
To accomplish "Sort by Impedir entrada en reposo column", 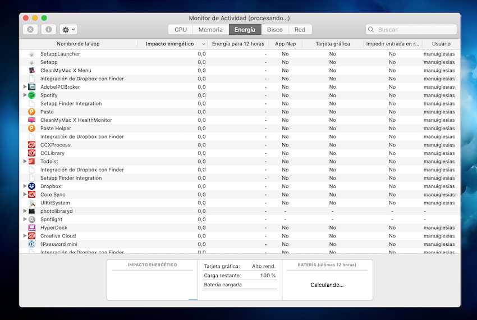I will [392, 44].
